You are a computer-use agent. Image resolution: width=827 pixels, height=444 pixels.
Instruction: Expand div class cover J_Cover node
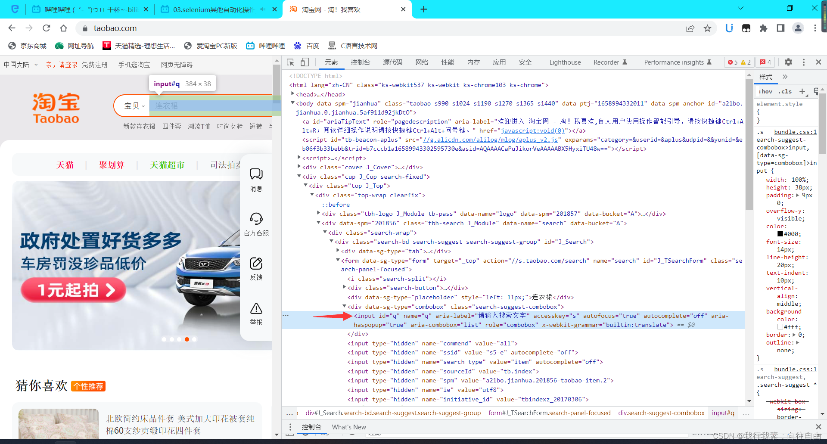pyautogui.click(x=299, y=167)
